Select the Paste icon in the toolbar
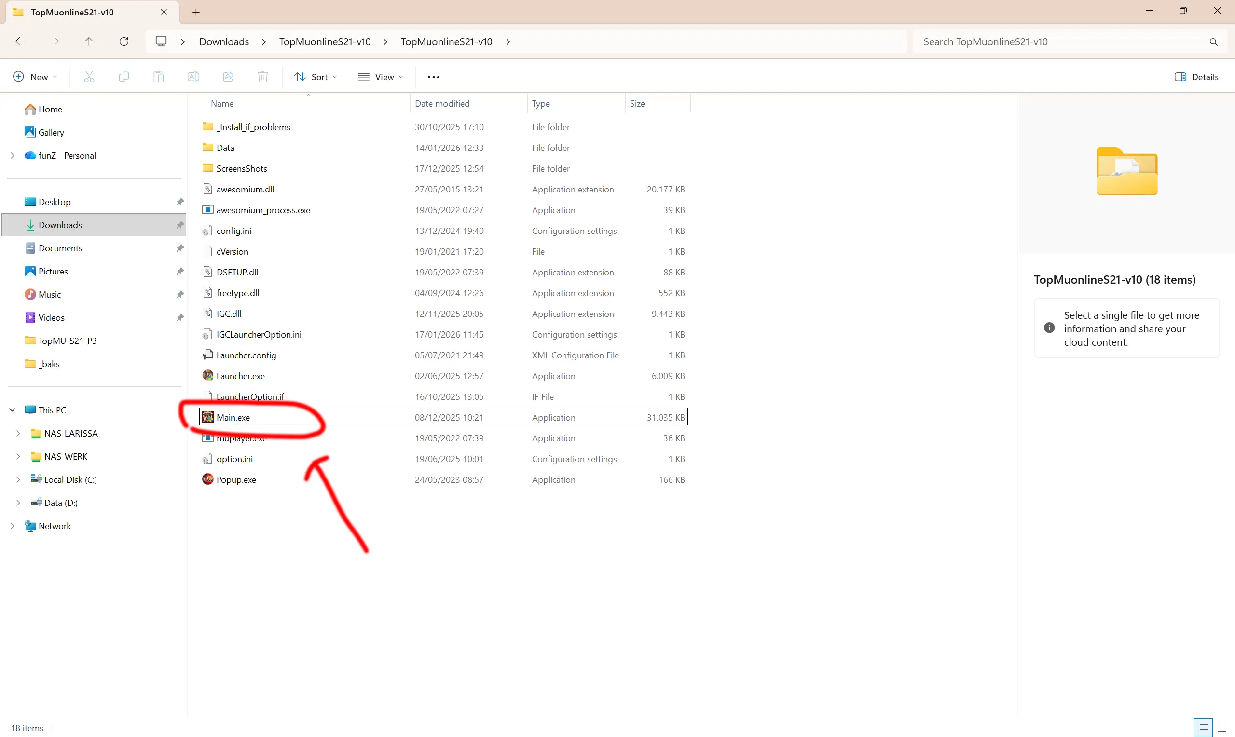The image size is (1235, 737). click(x=158, y=77)
